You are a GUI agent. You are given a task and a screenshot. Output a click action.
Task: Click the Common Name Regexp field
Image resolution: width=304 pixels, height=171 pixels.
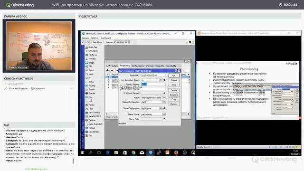click(x=153, y=89)
